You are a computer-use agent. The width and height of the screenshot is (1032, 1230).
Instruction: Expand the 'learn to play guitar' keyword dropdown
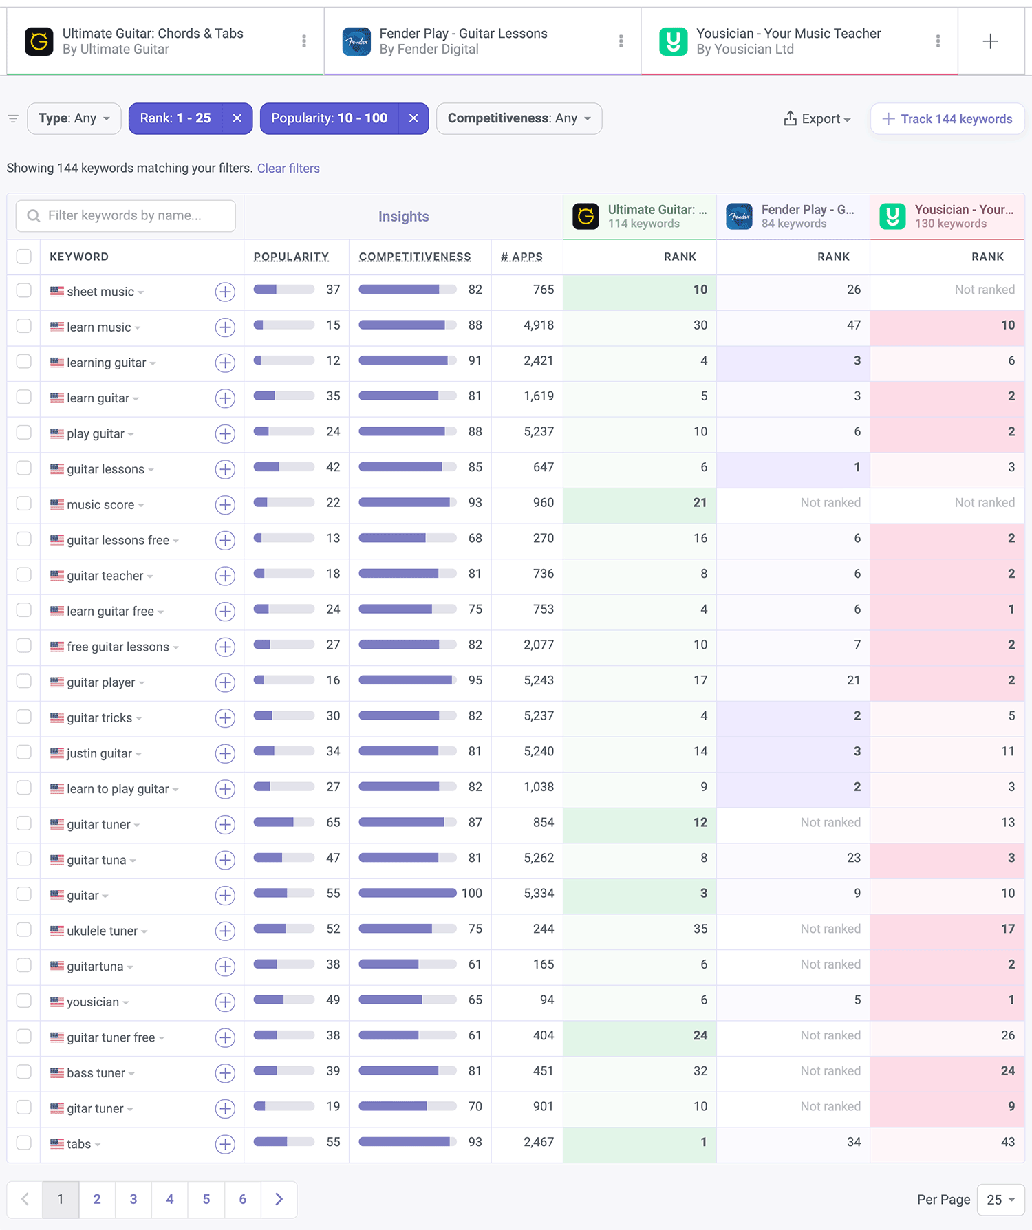pos(175,790)
